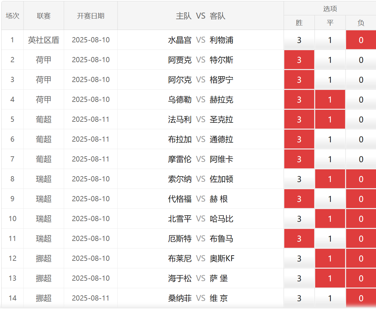Select draw option 1 for 厄斯特 VS 布鲁马

330,239
